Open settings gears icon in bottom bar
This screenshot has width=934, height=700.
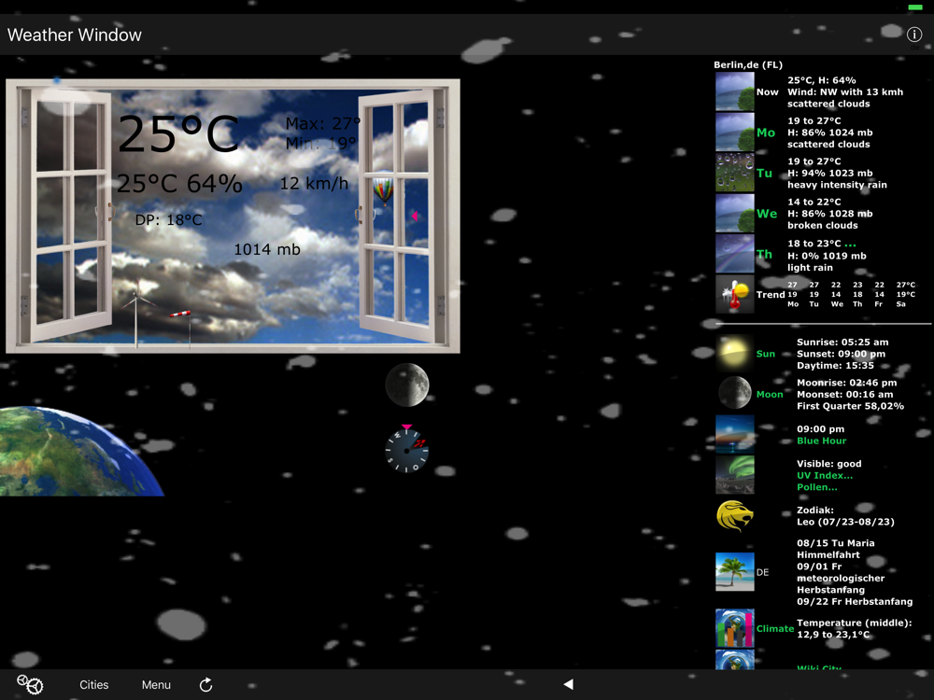30,684
